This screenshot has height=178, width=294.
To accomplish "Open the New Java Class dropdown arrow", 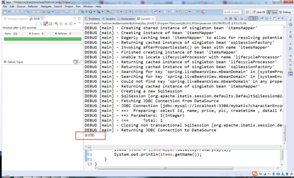I will (x=52, y=12).
